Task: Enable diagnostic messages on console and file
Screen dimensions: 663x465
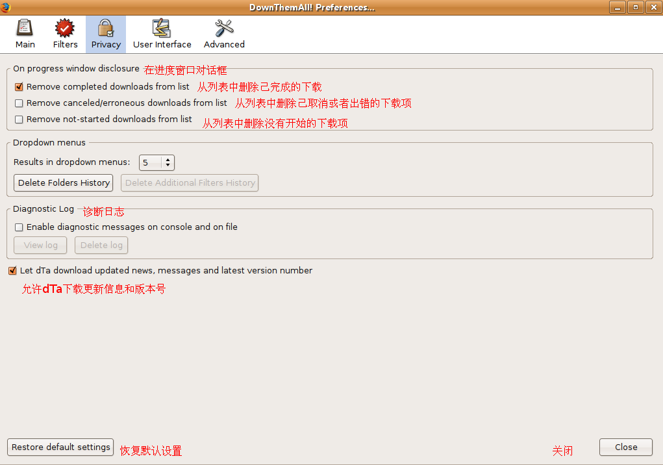Action: [19, 227]
